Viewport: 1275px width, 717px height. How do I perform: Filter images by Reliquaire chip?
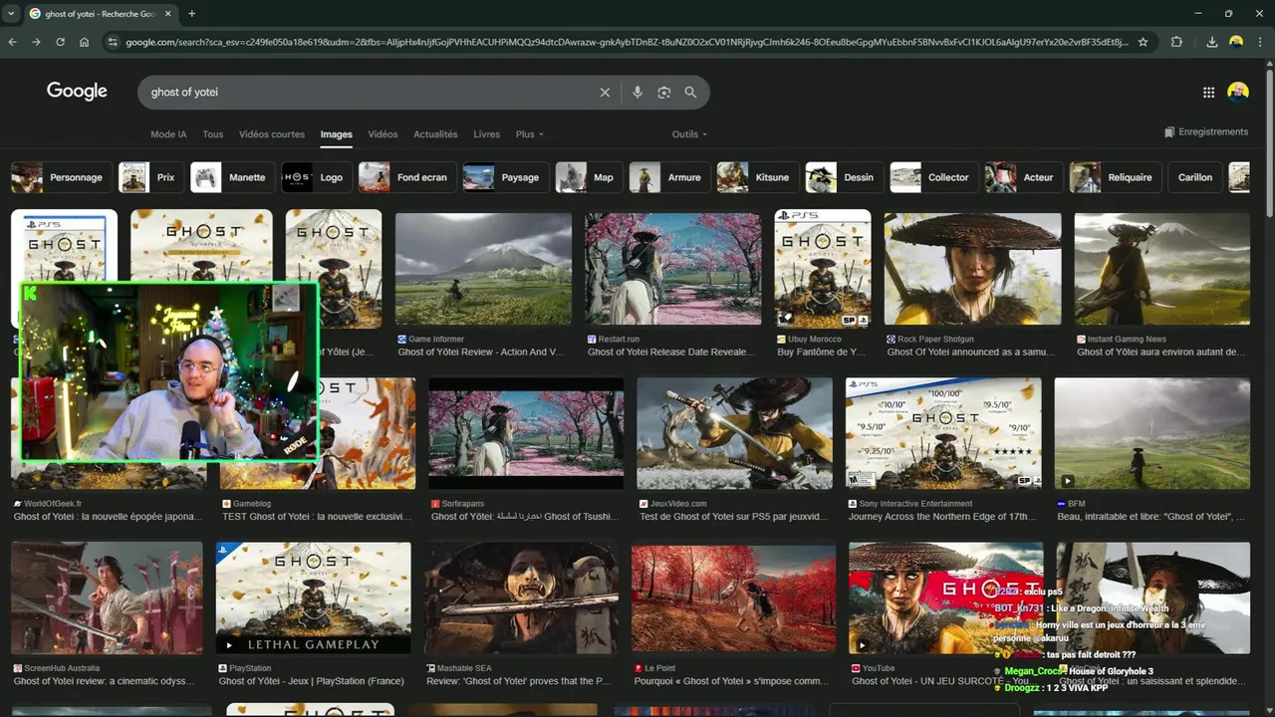pos(1115,177)
